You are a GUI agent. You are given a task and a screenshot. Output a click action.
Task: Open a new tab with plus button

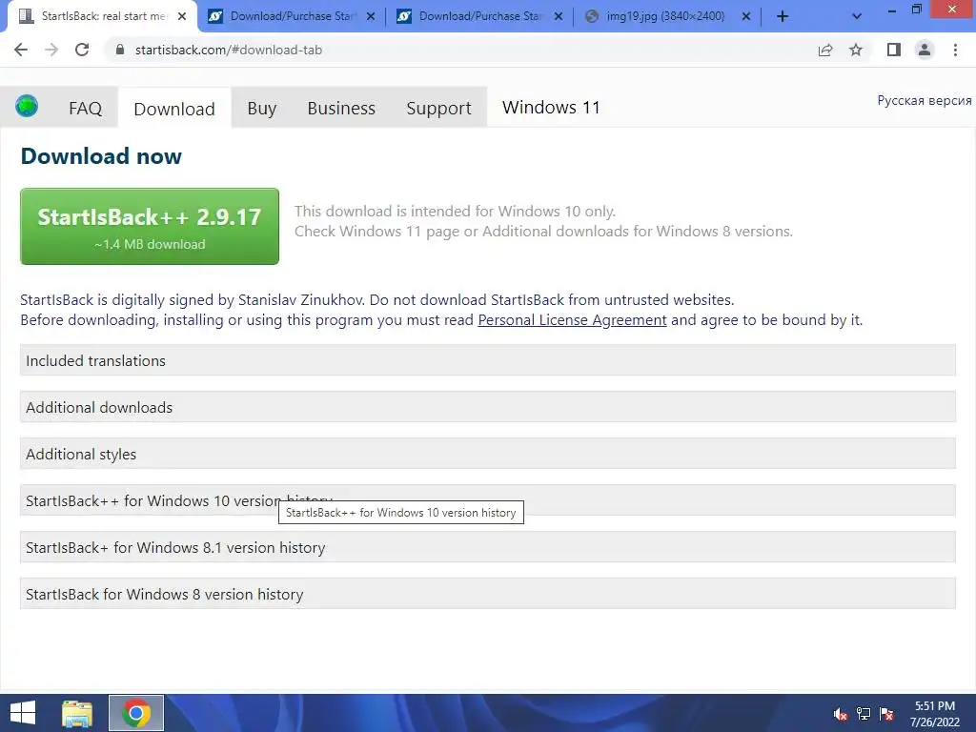(783, 16)
